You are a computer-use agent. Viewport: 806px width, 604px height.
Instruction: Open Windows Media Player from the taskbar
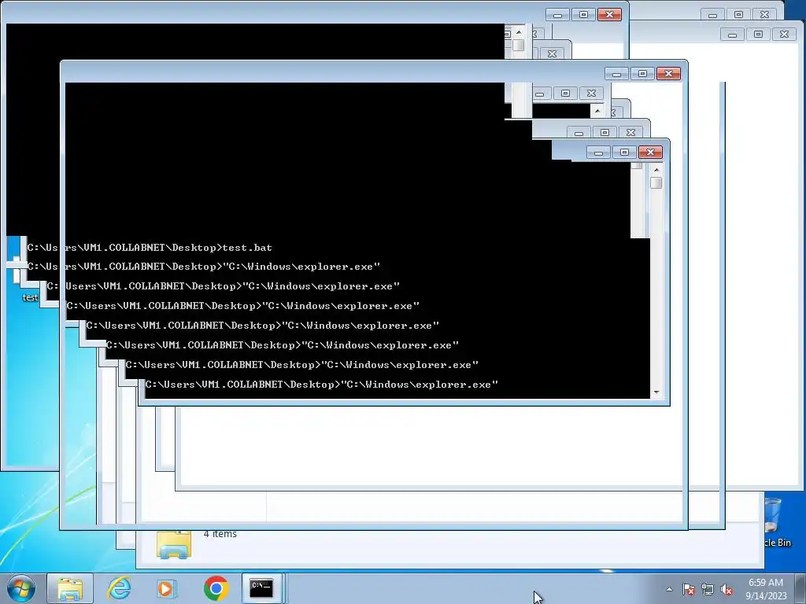[167, 588]
